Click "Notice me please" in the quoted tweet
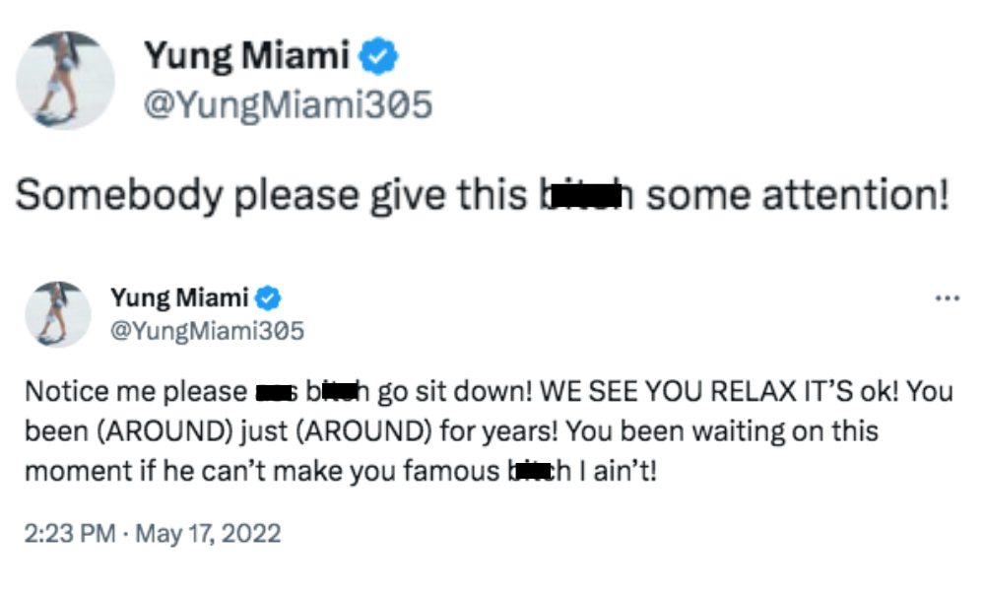 (135, 392)
